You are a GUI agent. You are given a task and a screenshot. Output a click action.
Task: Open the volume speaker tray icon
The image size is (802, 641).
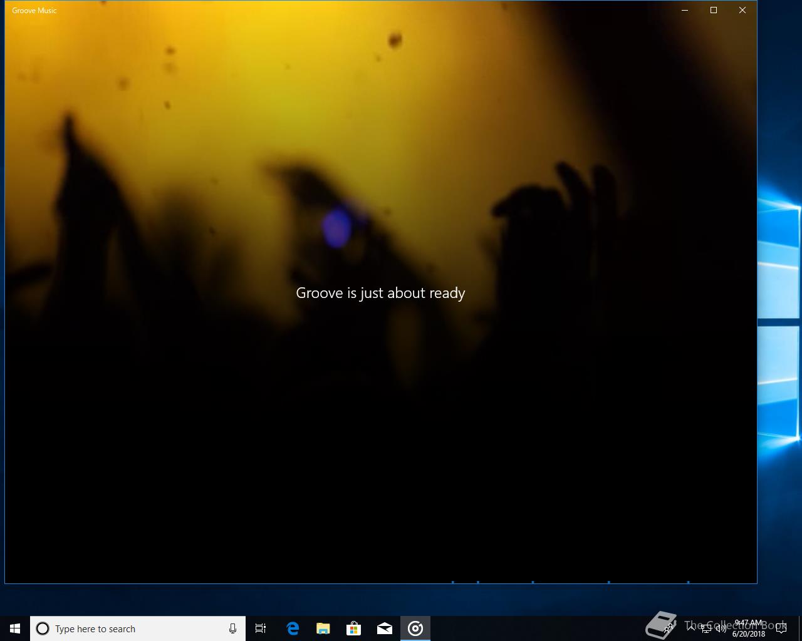(x=721, y=628)
